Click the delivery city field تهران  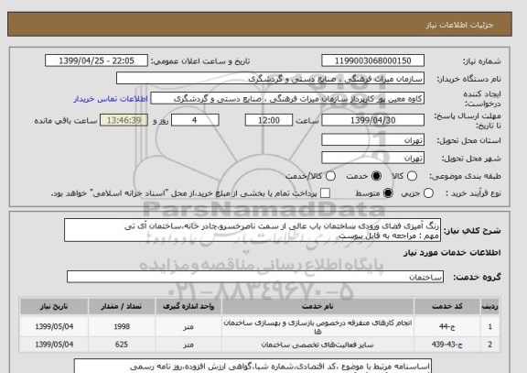click(x=372, y=158)
